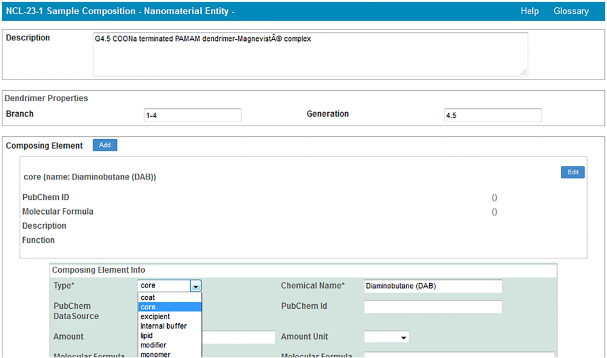
Task: Expand the Type dropdown arrow
Action: [196, 286]
